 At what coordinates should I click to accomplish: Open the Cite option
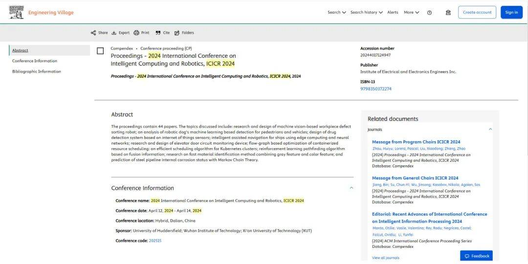163,33
